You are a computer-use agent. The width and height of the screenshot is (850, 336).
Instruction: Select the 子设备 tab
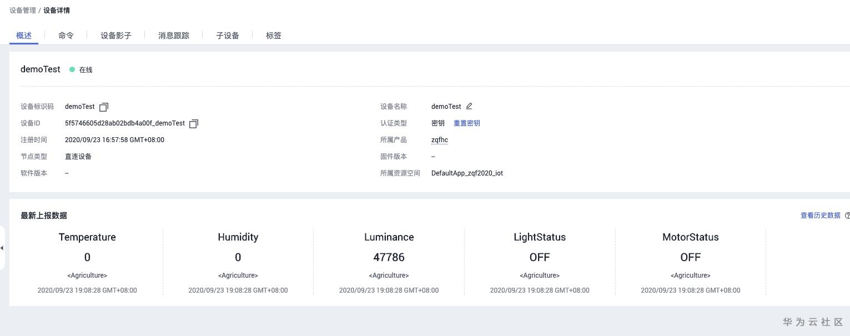(x=228, y=36)
